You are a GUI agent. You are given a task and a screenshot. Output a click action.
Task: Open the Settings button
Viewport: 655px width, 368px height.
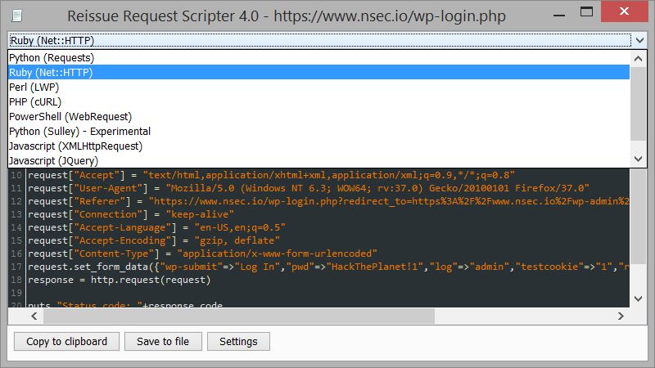238,341
